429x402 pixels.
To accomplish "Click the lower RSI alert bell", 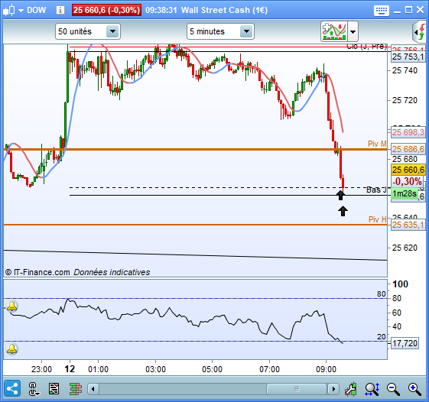I will pyautogui.click(x=11, y=349).
